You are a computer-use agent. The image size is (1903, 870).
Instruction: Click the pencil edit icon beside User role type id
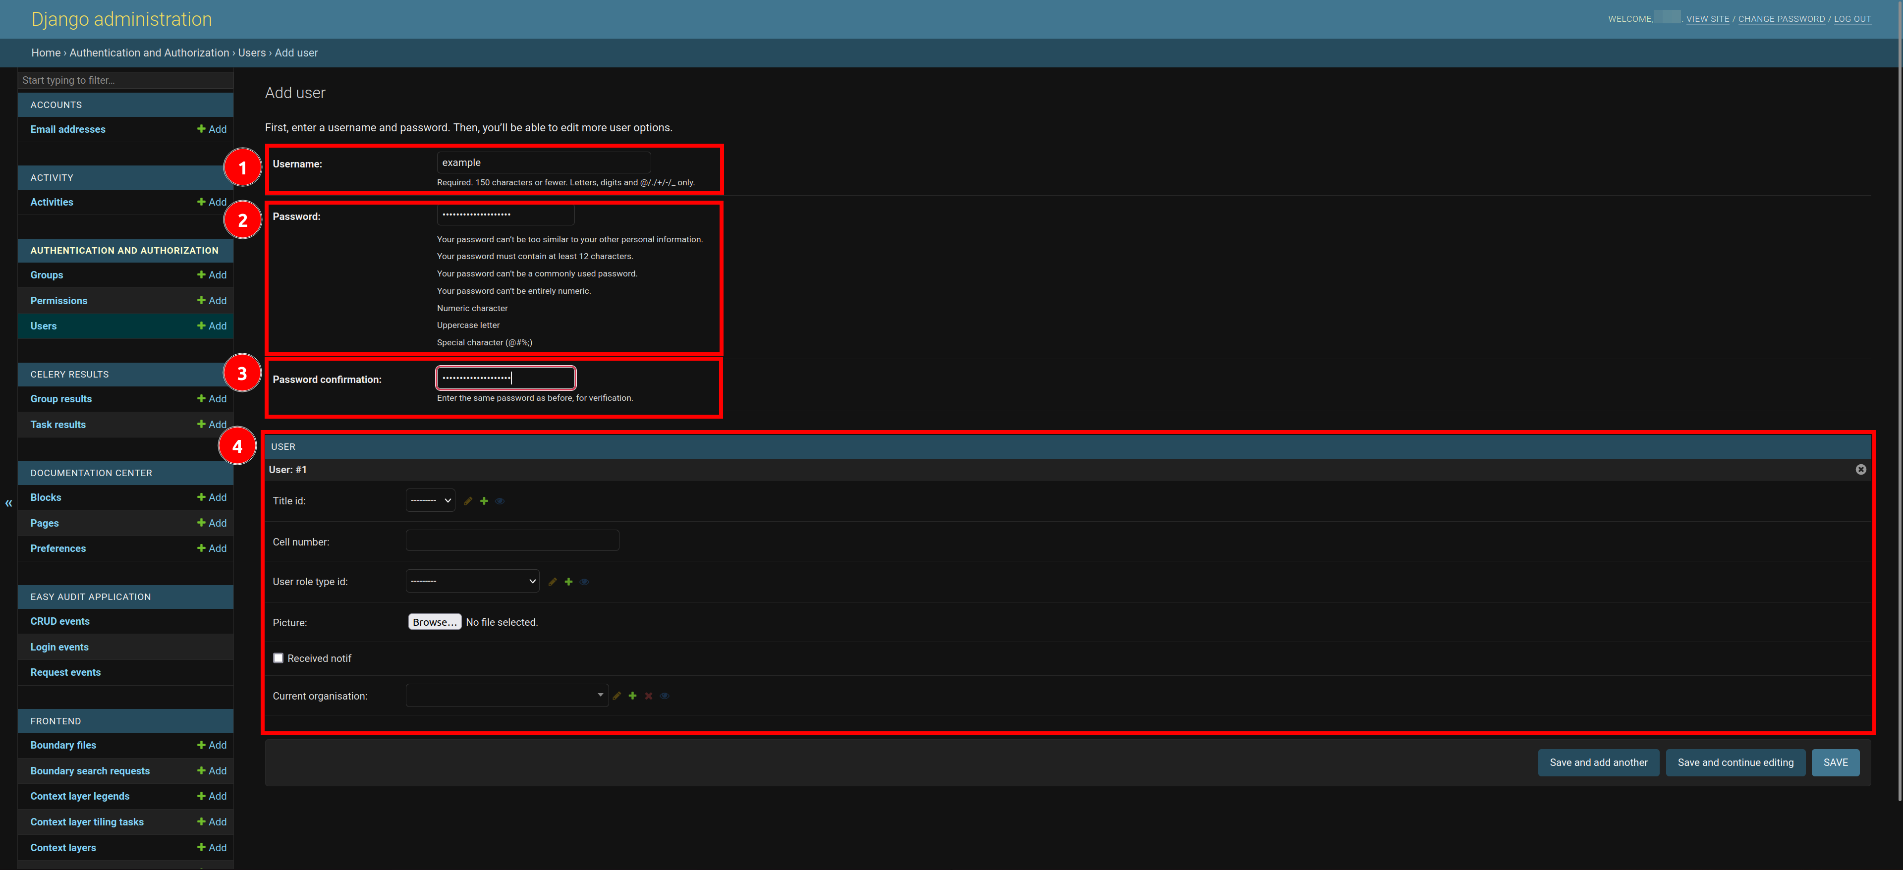(x=553, y=582)
